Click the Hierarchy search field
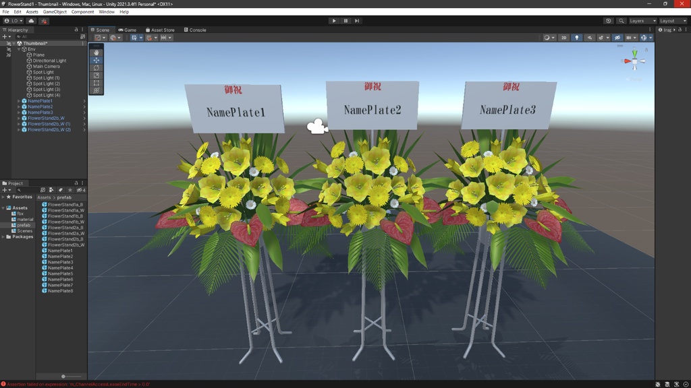 [47, 36]
